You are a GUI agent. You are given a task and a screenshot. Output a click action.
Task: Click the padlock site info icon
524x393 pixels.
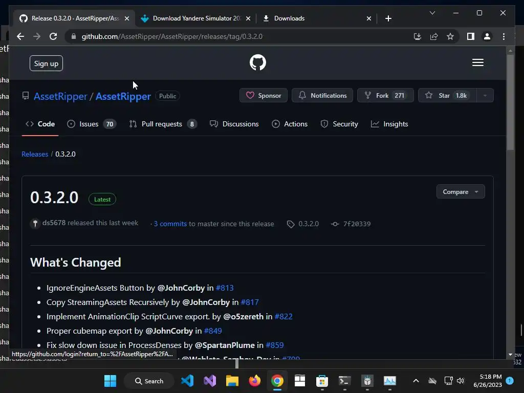click(x=74, y=36)
